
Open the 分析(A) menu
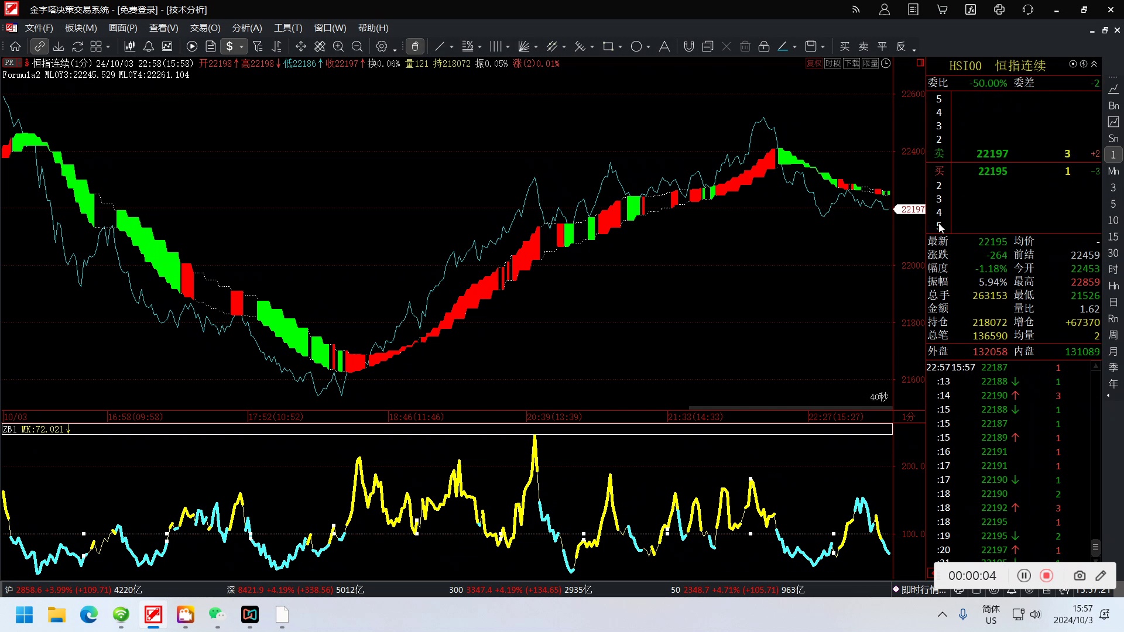click(247, 28)
